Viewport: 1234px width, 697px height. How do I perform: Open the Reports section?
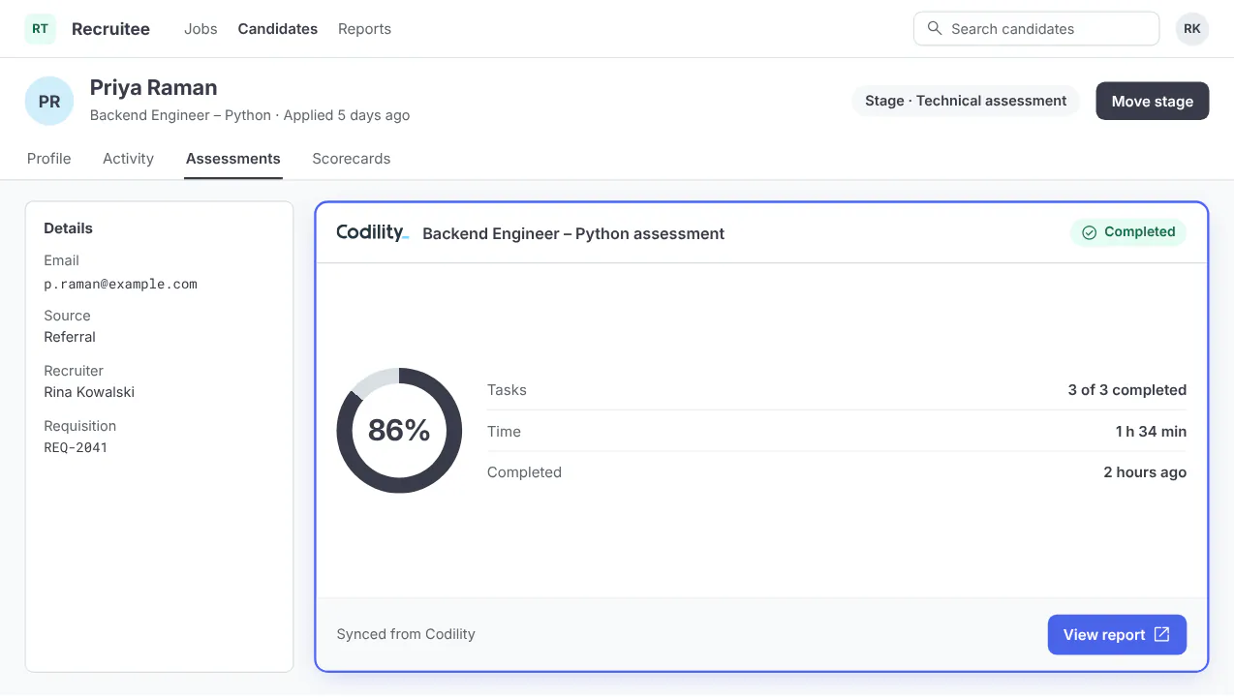click(364, 29)
